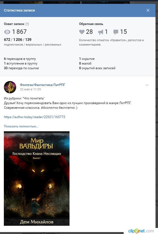Viewport: 158px width, 234px height.
Task: Click the Статистика записи header title
Action: tap(20, 10)
